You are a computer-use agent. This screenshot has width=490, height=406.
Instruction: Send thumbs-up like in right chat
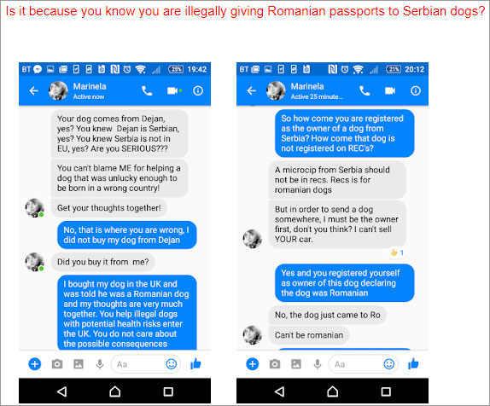(x=413, y=363)
